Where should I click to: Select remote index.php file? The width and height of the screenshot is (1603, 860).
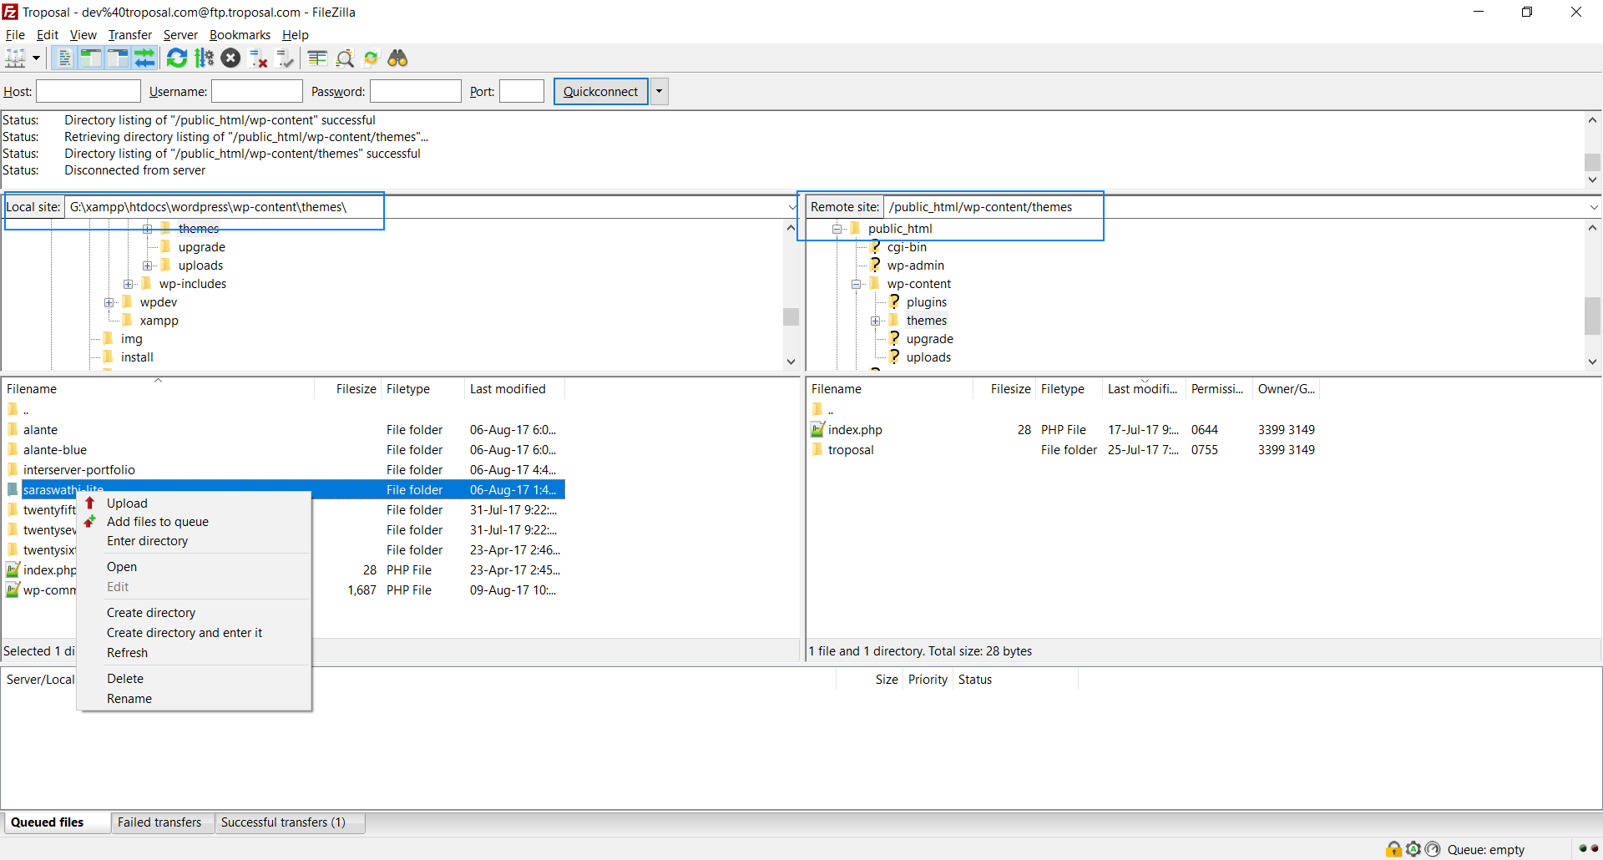(855, 429)
